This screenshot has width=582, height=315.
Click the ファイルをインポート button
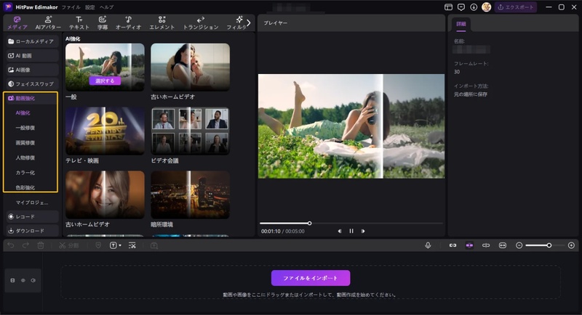click(x=311, y=278)
